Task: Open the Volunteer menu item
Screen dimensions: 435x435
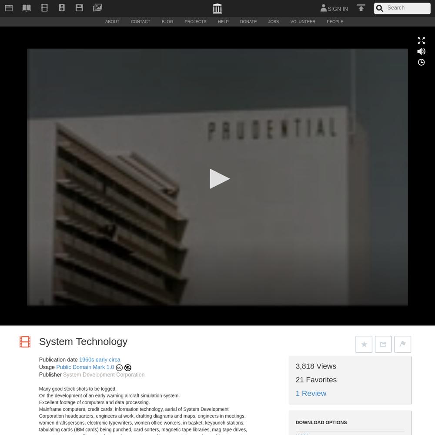Action: pos(303,22)
